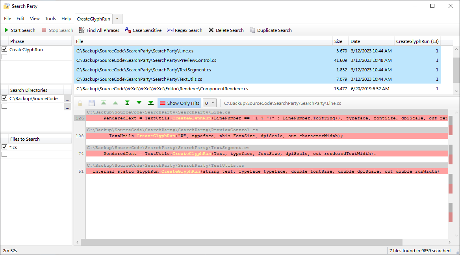Viewport: 460px width, 255px height.
Task: Click the Delete Search button
Action: [226, 30]
